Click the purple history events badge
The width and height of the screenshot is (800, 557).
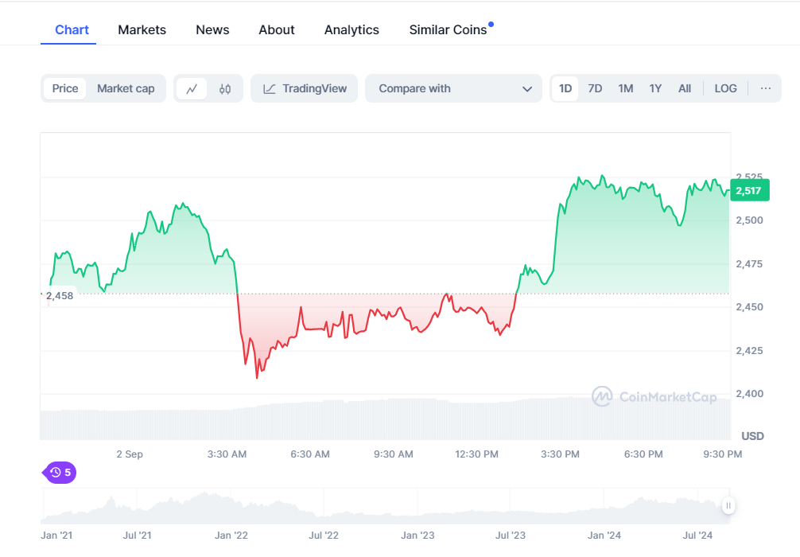click(60, 473)
